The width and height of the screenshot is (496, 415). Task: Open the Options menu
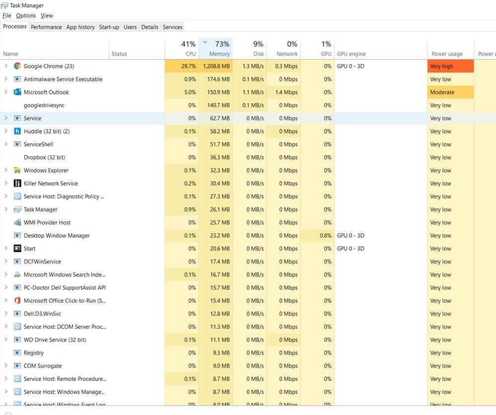(x=26, y=15)
